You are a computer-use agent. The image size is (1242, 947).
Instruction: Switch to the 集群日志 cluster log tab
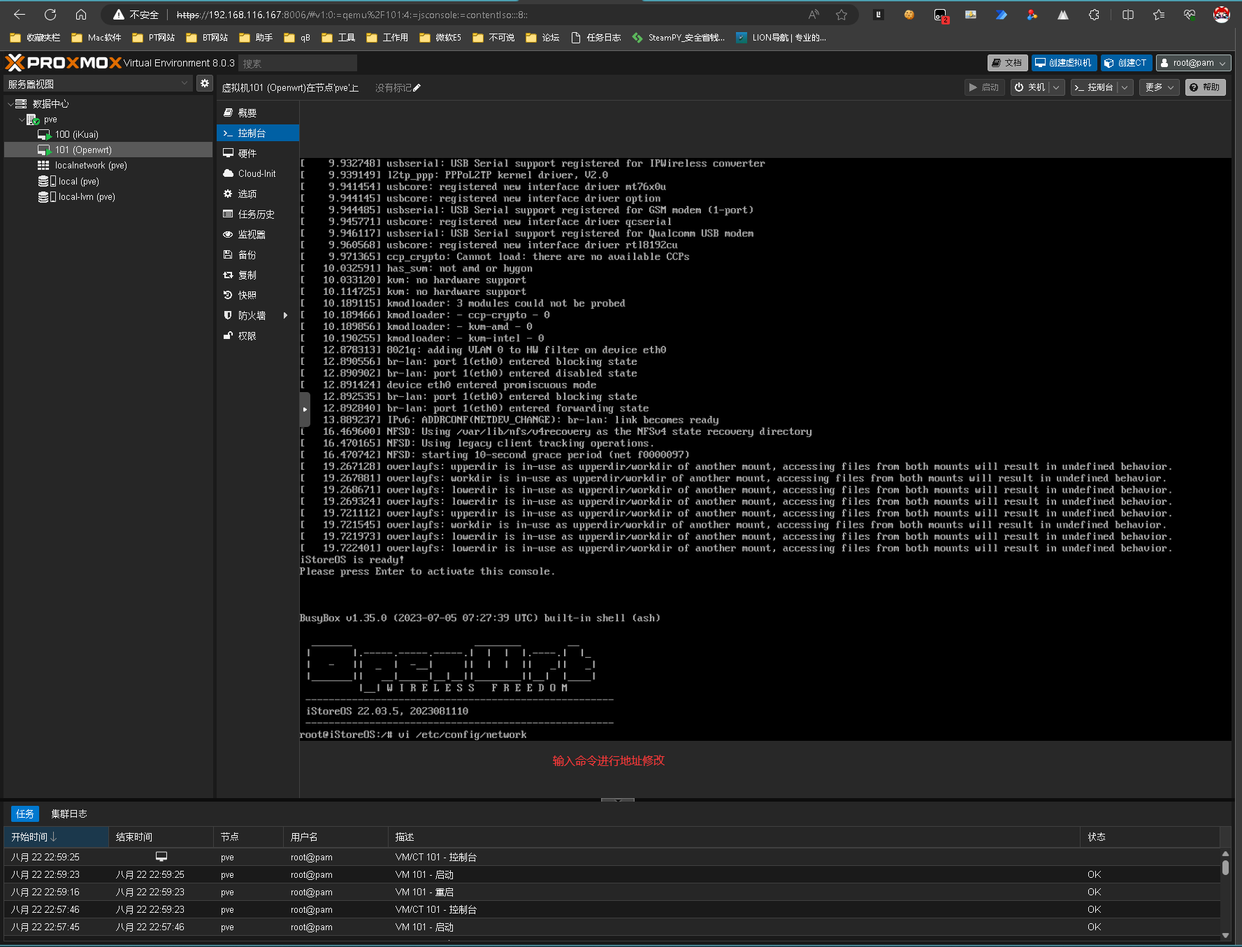[68, 814]
